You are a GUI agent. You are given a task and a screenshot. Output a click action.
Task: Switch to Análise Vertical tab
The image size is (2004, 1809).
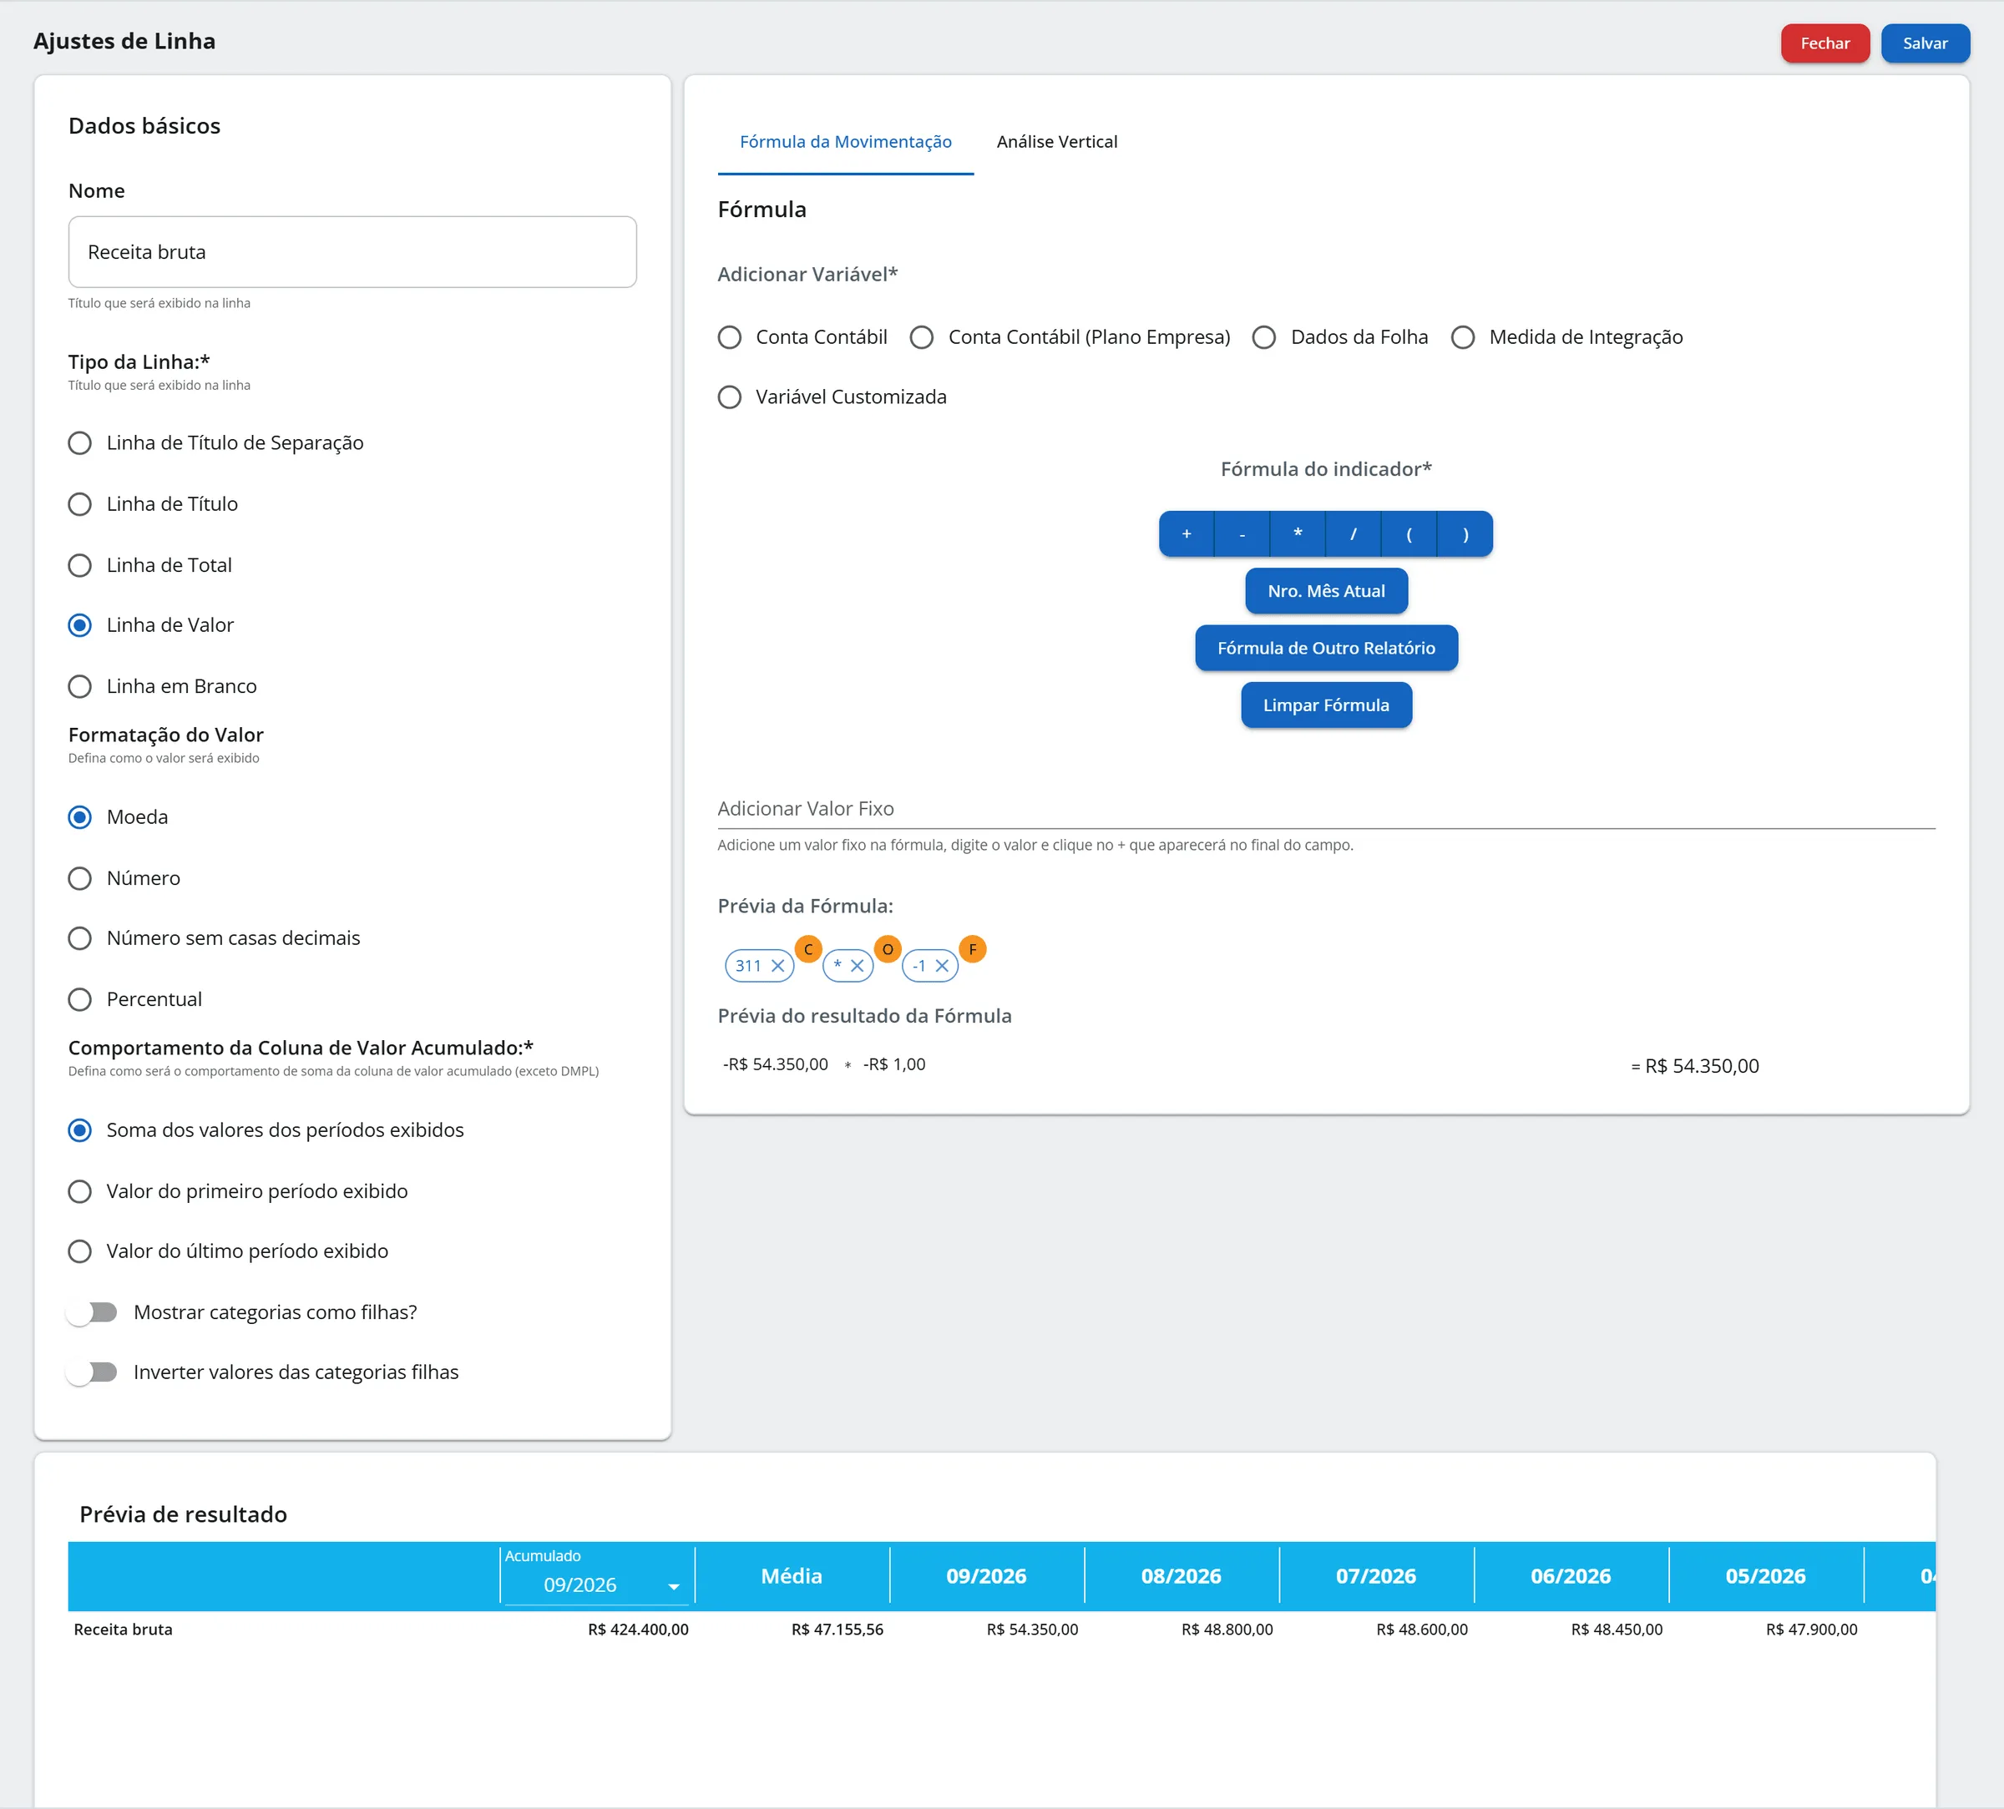pyautogui.click(x=1056, y=142)
